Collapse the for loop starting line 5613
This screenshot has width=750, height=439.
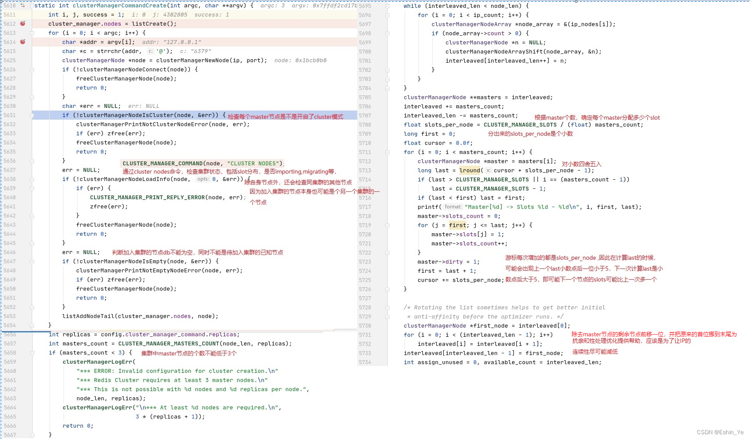(32, 33)
